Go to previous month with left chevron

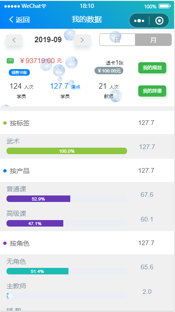(14, 40)
